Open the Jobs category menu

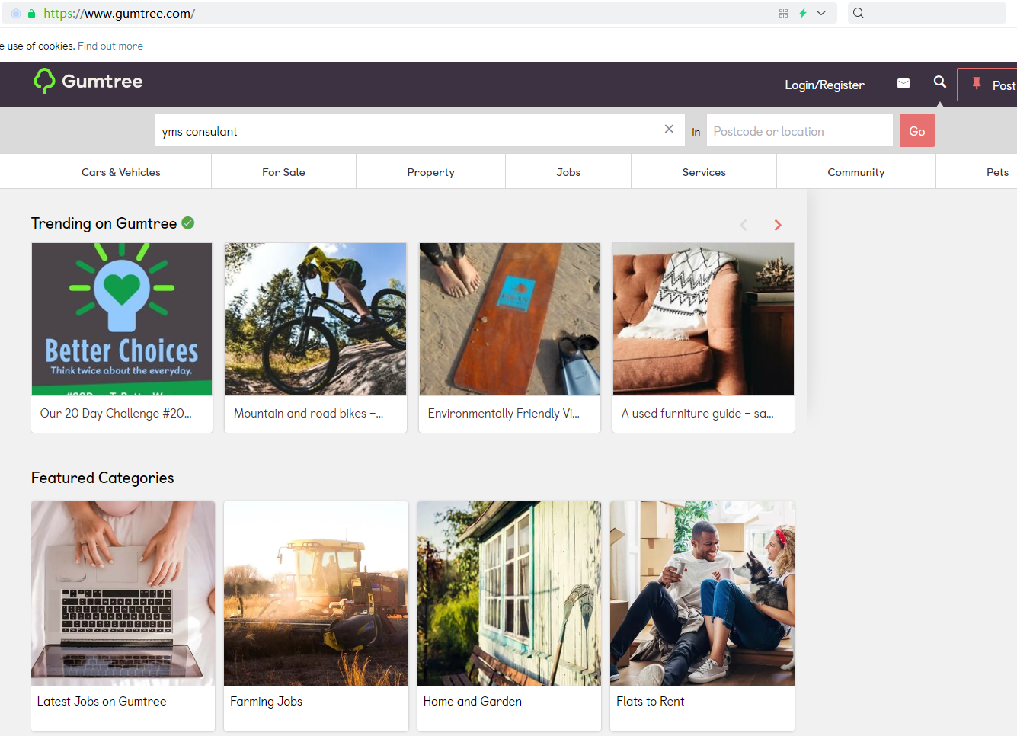click(x=568, y=172)
